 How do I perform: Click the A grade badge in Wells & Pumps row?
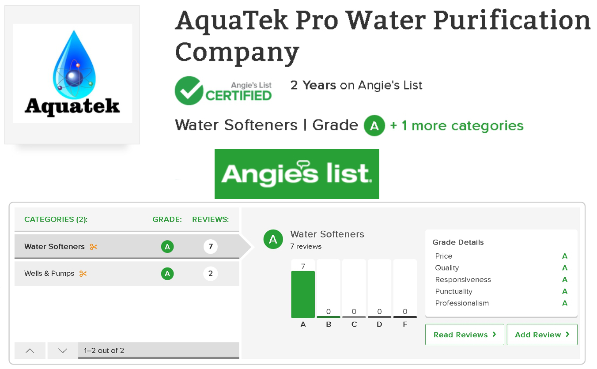coord(167,274)
